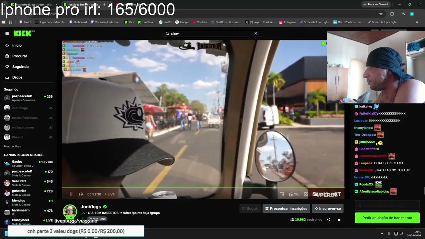The image size is (425, 239).
Task: Open Seguindo in the sidebar
Action: point(17,67)
